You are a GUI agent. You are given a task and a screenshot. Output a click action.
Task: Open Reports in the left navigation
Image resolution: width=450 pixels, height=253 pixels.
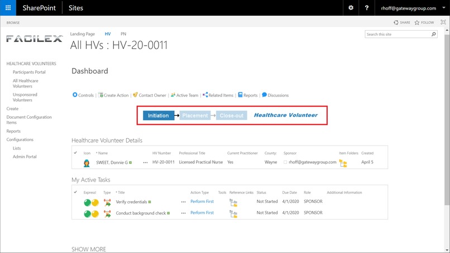13,131
